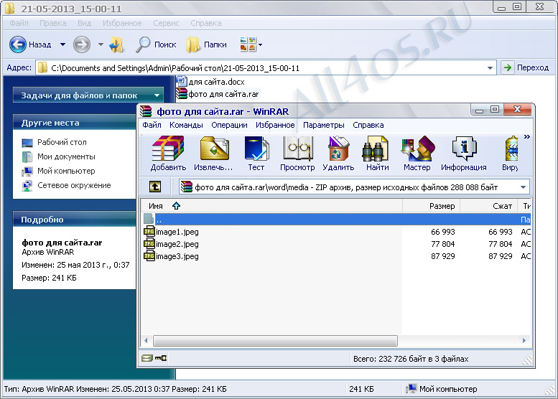Open WinRAR Избранное menu
The image size is (558, 399).
pyautogui.click(x=275, y=125)
